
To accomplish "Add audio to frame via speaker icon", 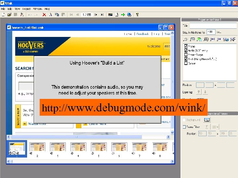I will (185, 39).
